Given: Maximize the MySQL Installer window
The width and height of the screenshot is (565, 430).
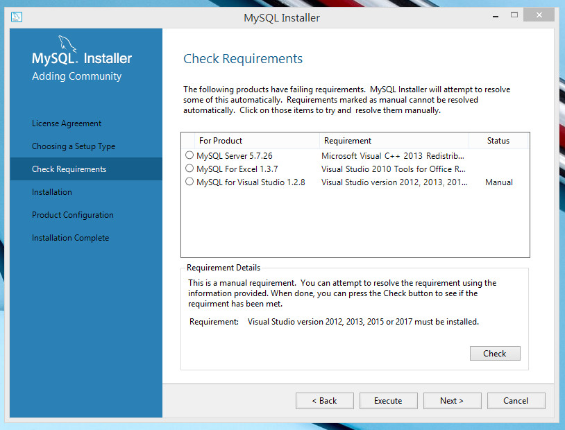Looking at the screenshot, I should (x=514, y=15).
